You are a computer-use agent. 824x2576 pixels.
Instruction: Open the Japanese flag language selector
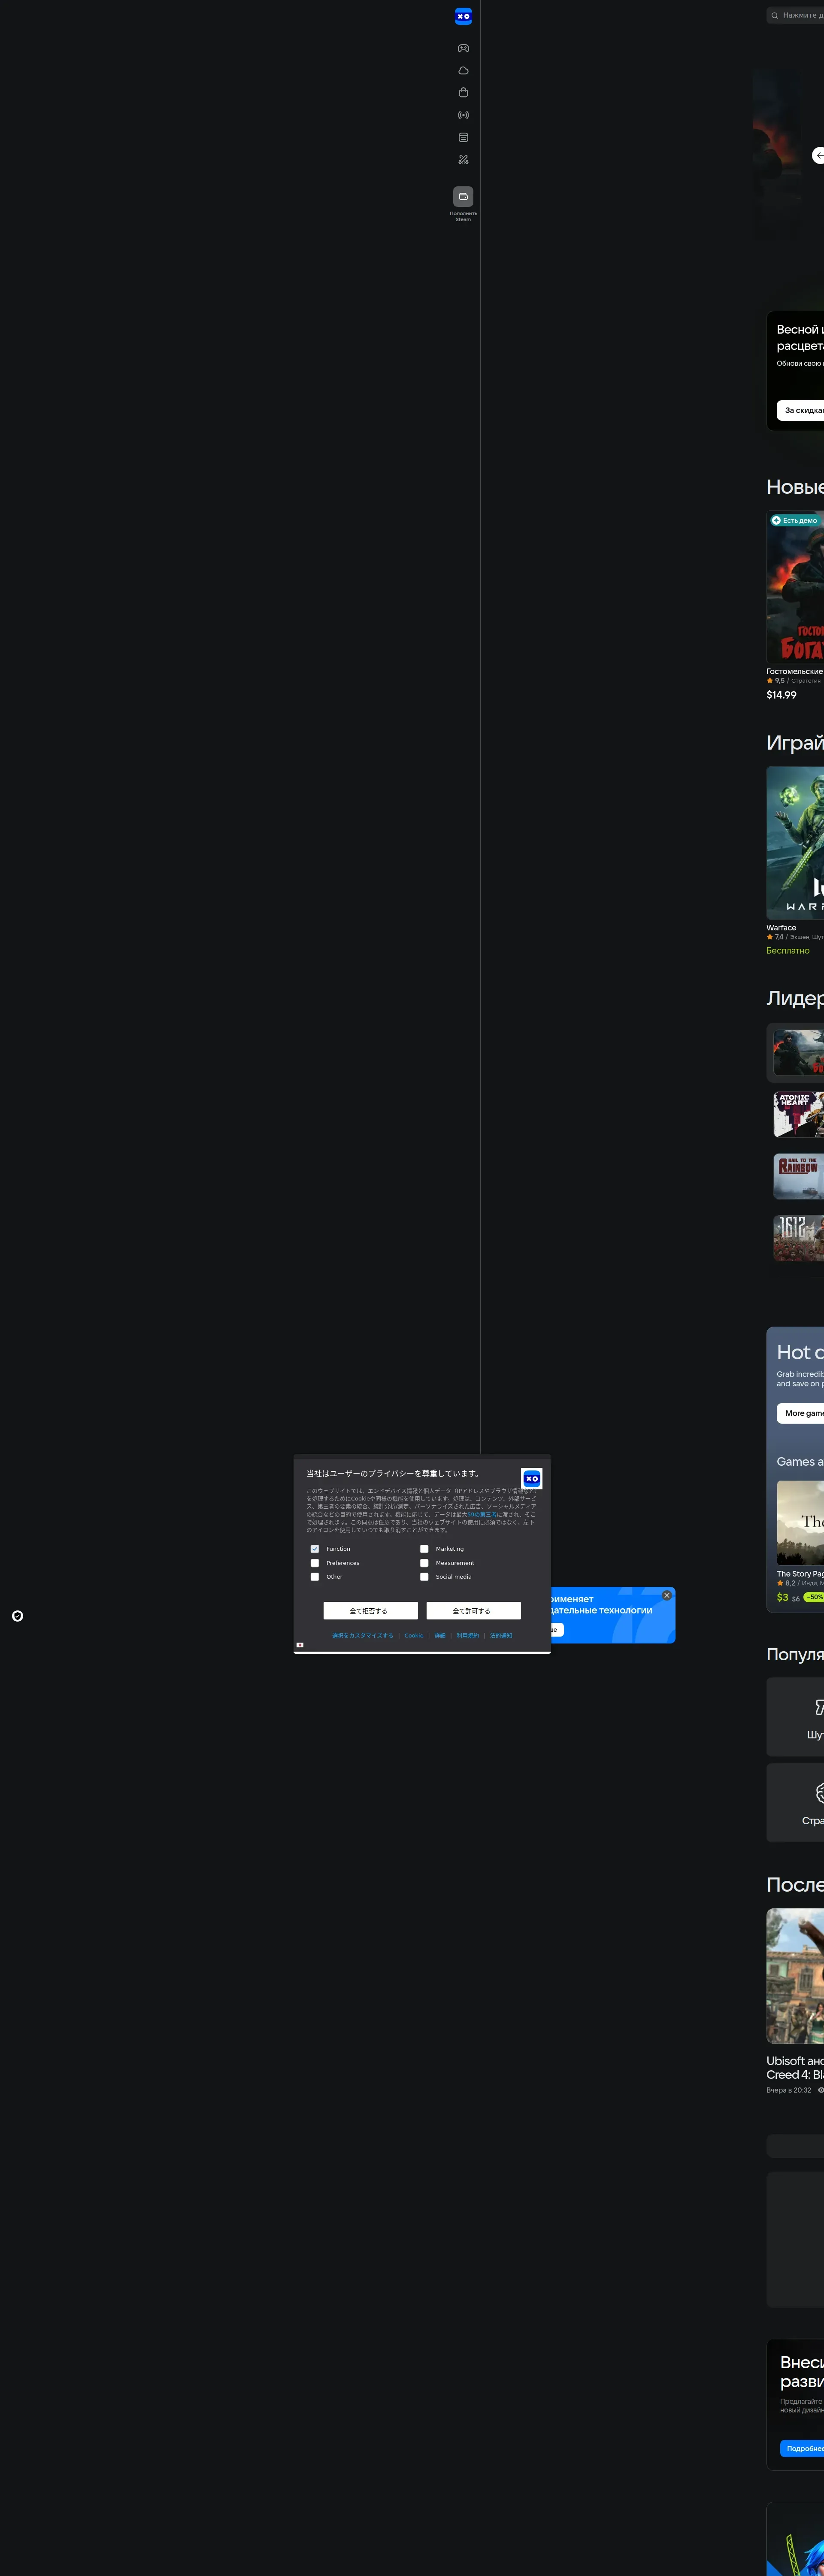click(300, 1645)
